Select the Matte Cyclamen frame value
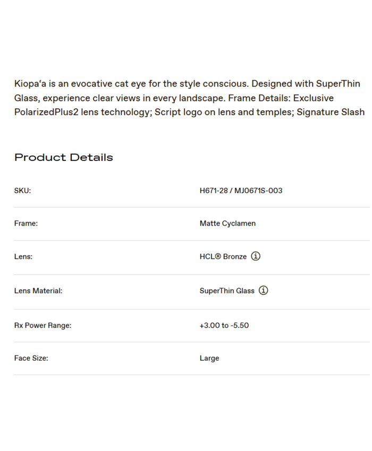This screenshot has height=451, width=372. pos(227,223)
